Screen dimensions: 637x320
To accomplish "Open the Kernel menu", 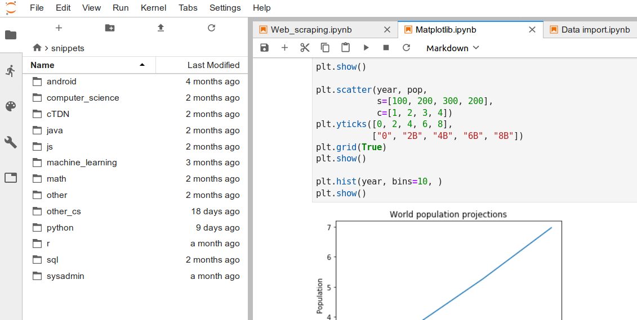I will [x=153, y=8].
